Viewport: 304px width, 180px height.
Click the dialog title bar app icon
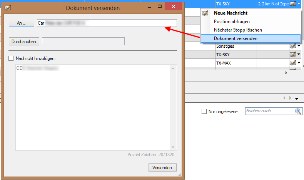(7, 8)
